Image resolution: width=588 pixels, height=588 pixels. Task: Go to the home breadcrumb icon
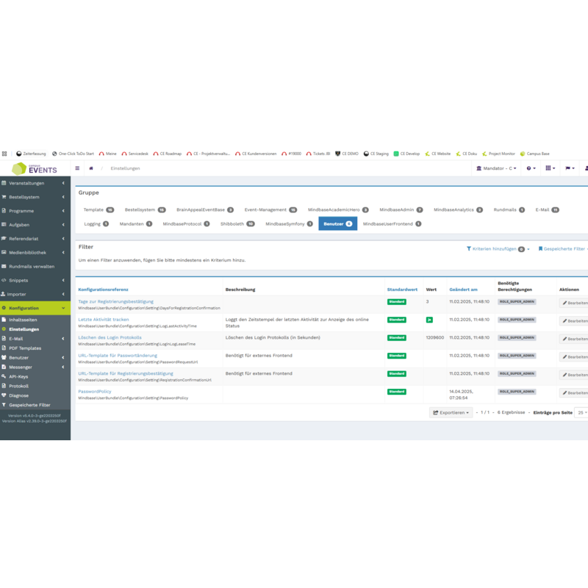coord(91,168)
